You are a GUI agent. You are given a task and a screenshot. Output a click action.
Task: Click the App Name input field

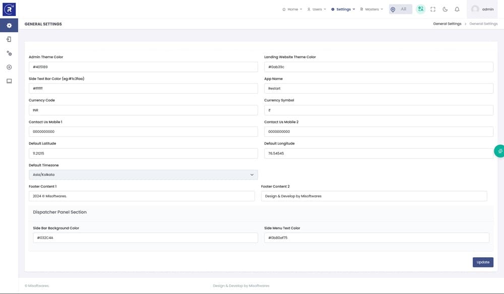(379, 89)
